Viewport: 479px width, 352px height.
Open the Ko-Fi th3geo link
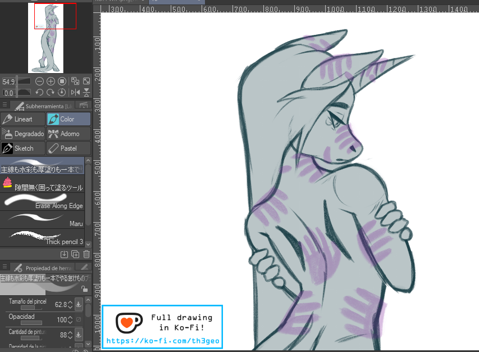pyautogui.click(x=162, y=341)
